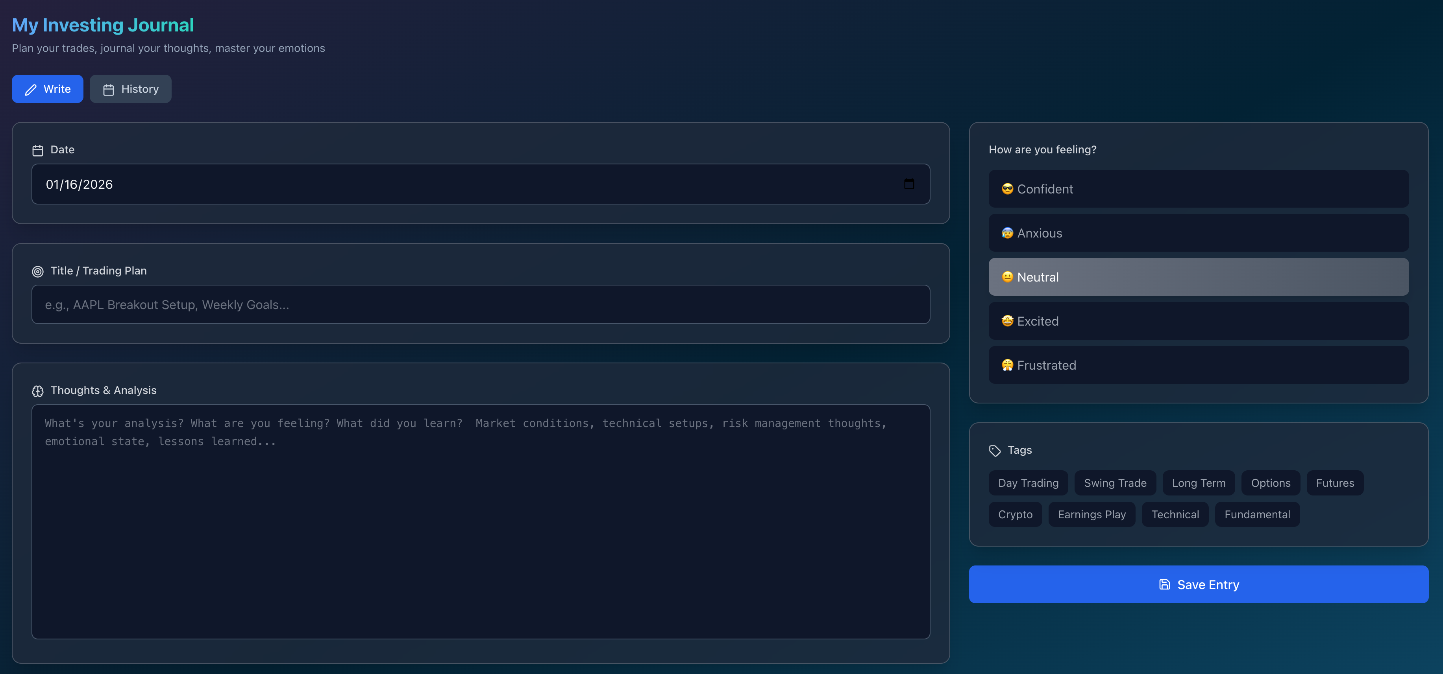
Task: Open the date picker calendar icon
Action: click(x=908, y=184)
